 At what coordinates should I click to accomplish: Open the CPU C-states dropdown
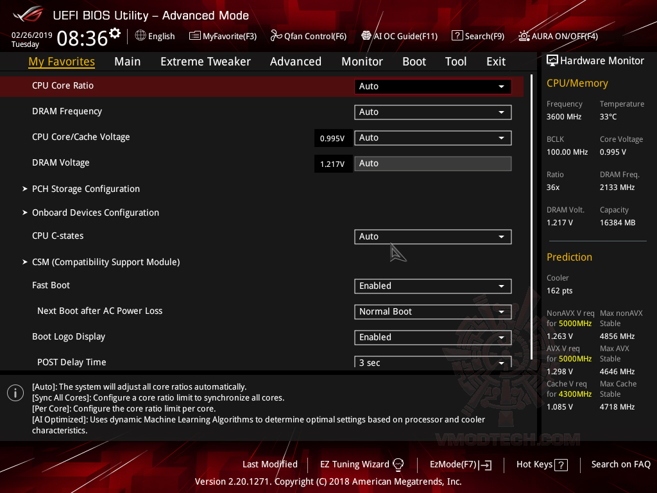(433, 236)
